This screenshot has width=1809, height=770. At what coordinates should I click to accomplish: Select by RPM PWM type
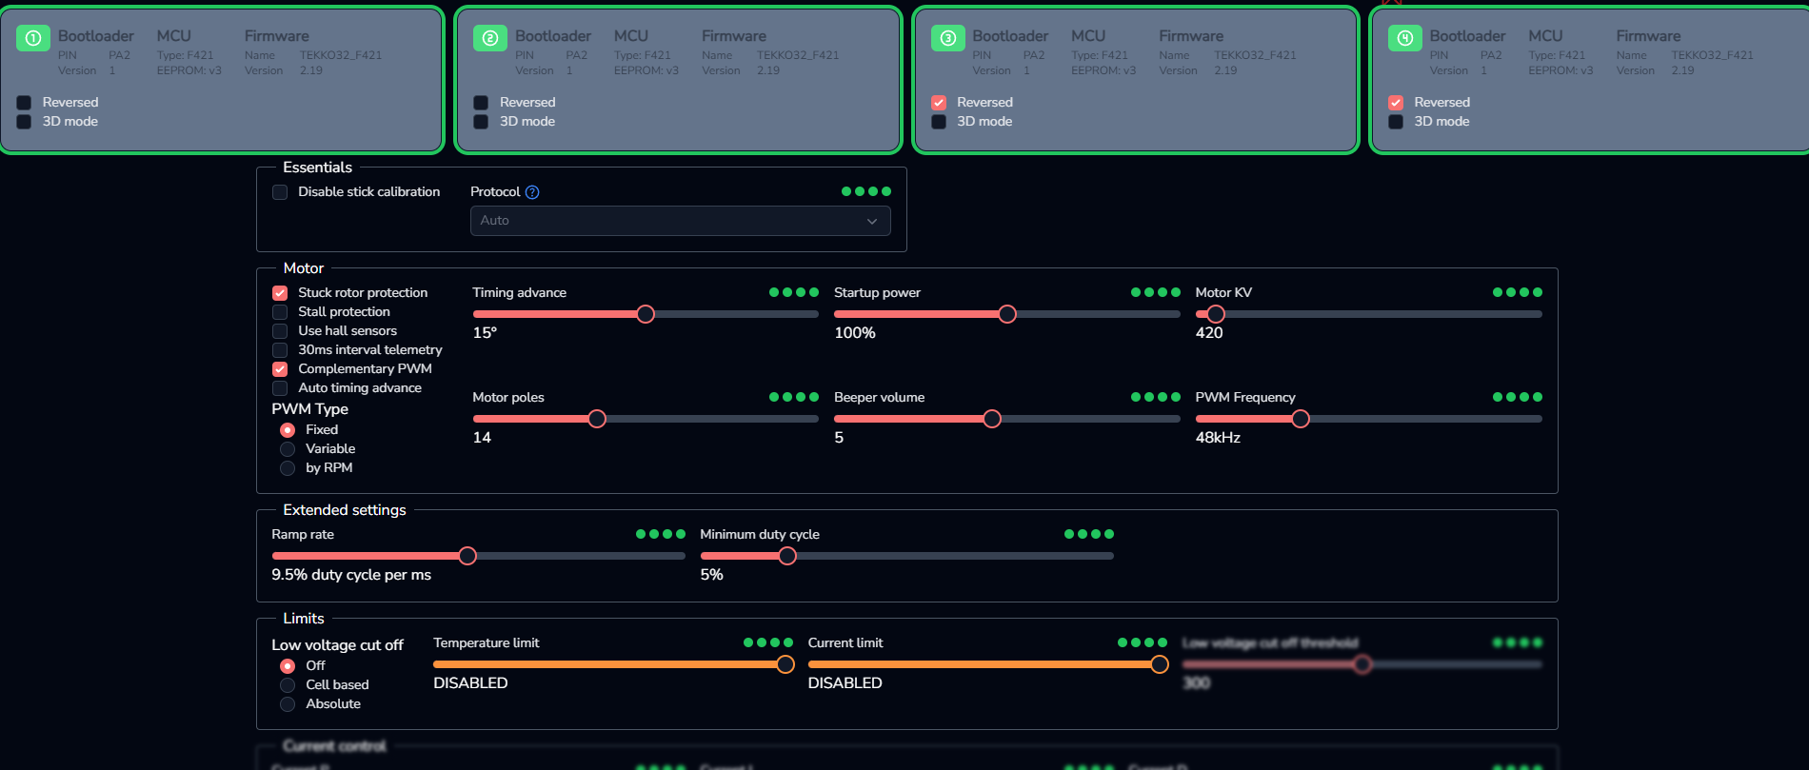click(x=288, y=468)
